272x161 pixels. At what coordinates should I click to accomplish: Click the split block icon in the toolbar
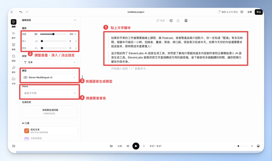coord(186,21)
